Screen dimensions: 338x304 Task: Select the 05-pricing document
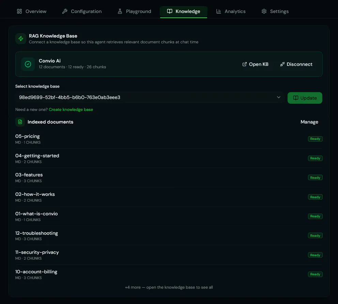(x=169, y=139)
